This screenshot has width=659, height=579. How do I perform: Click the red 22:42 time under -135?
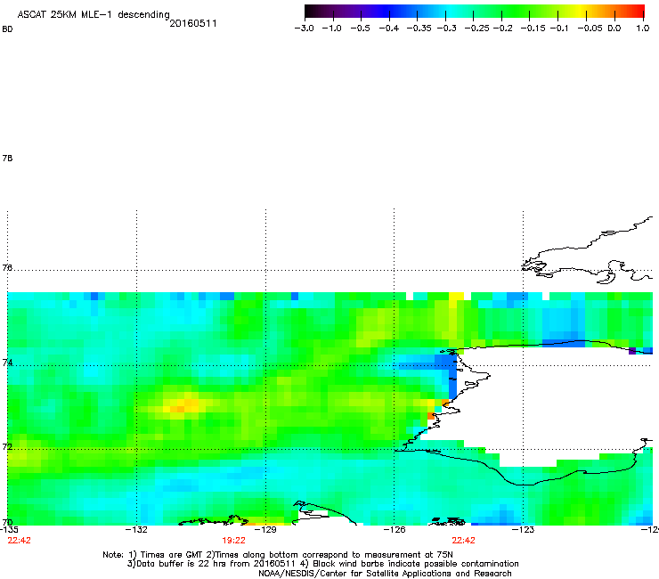click(19, 541)
